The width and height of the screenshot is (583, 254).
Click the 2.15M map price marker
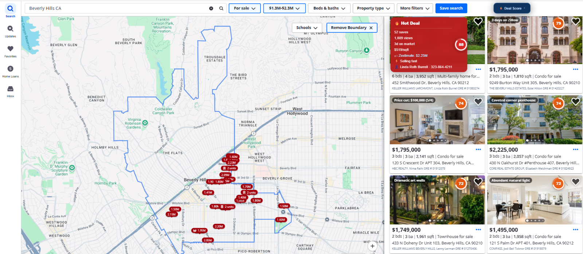(x=171, y=214)
